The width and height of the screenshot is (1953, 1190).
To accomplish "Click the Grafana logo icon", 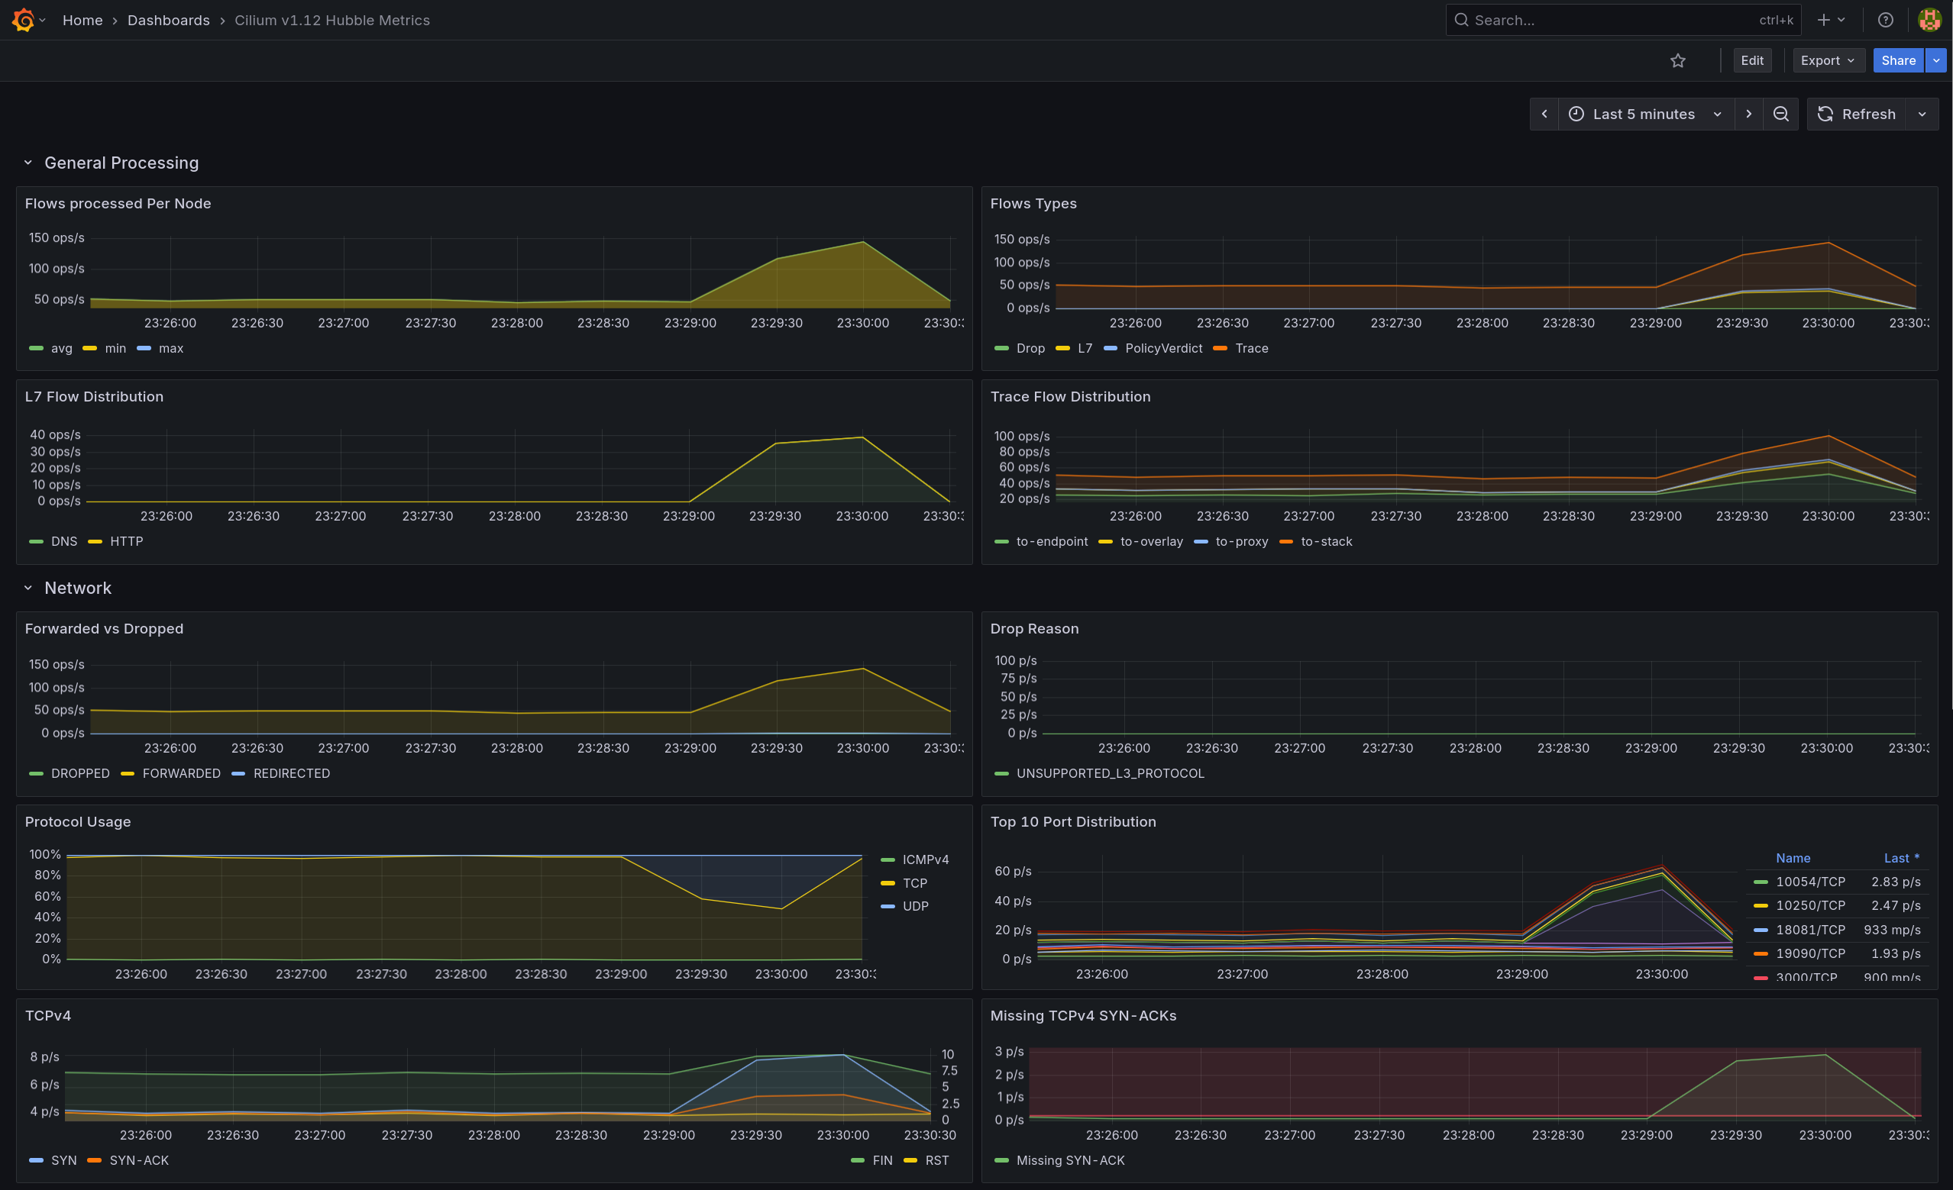I will click(x=23, y=20).
